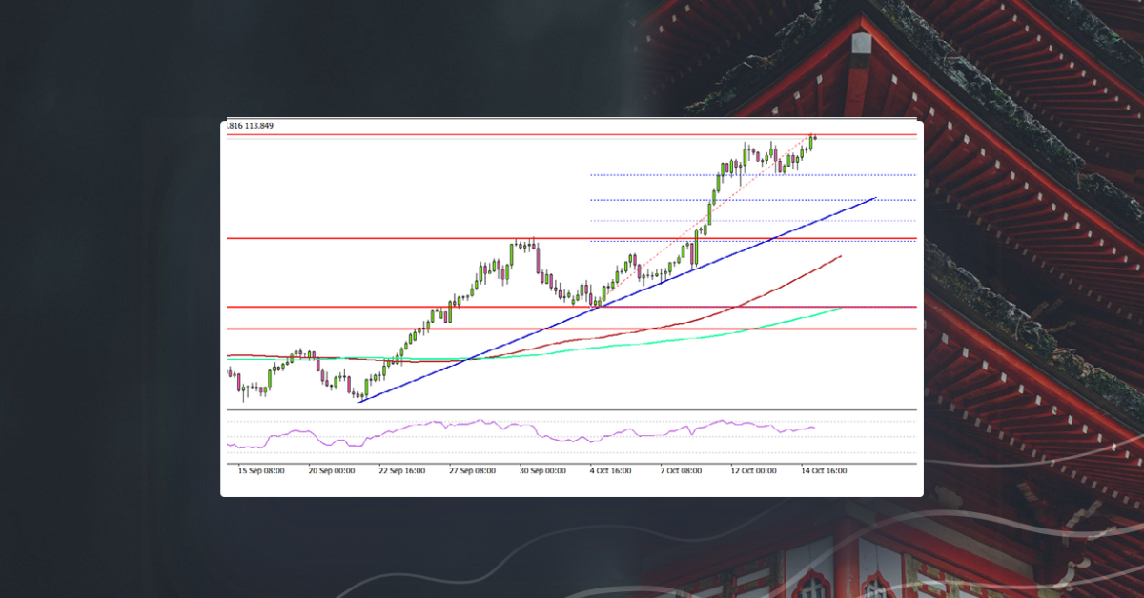This screenshot has width=1144, height=598.
Task: Click the 27 Sep 08:00 axis label
Action: [473, 468]
